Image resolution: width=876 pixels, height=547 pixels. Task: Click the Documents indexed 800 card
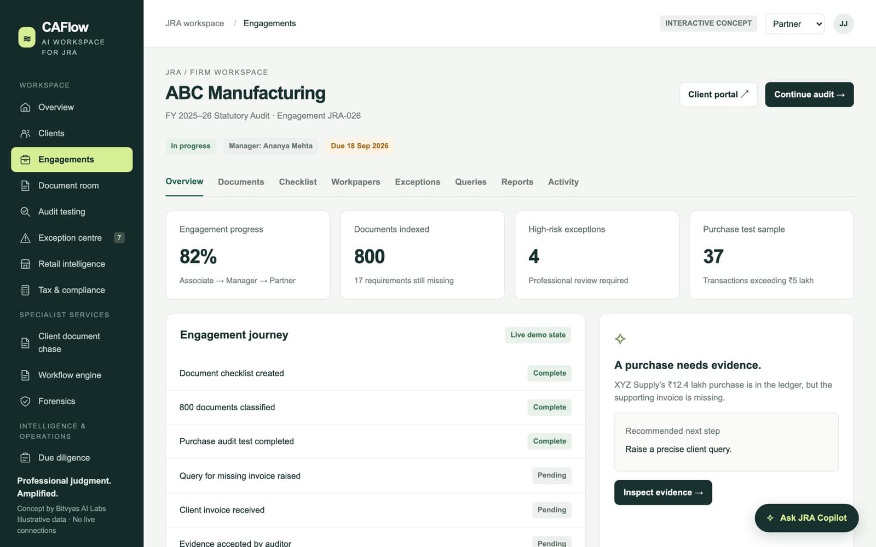(422, 255)
